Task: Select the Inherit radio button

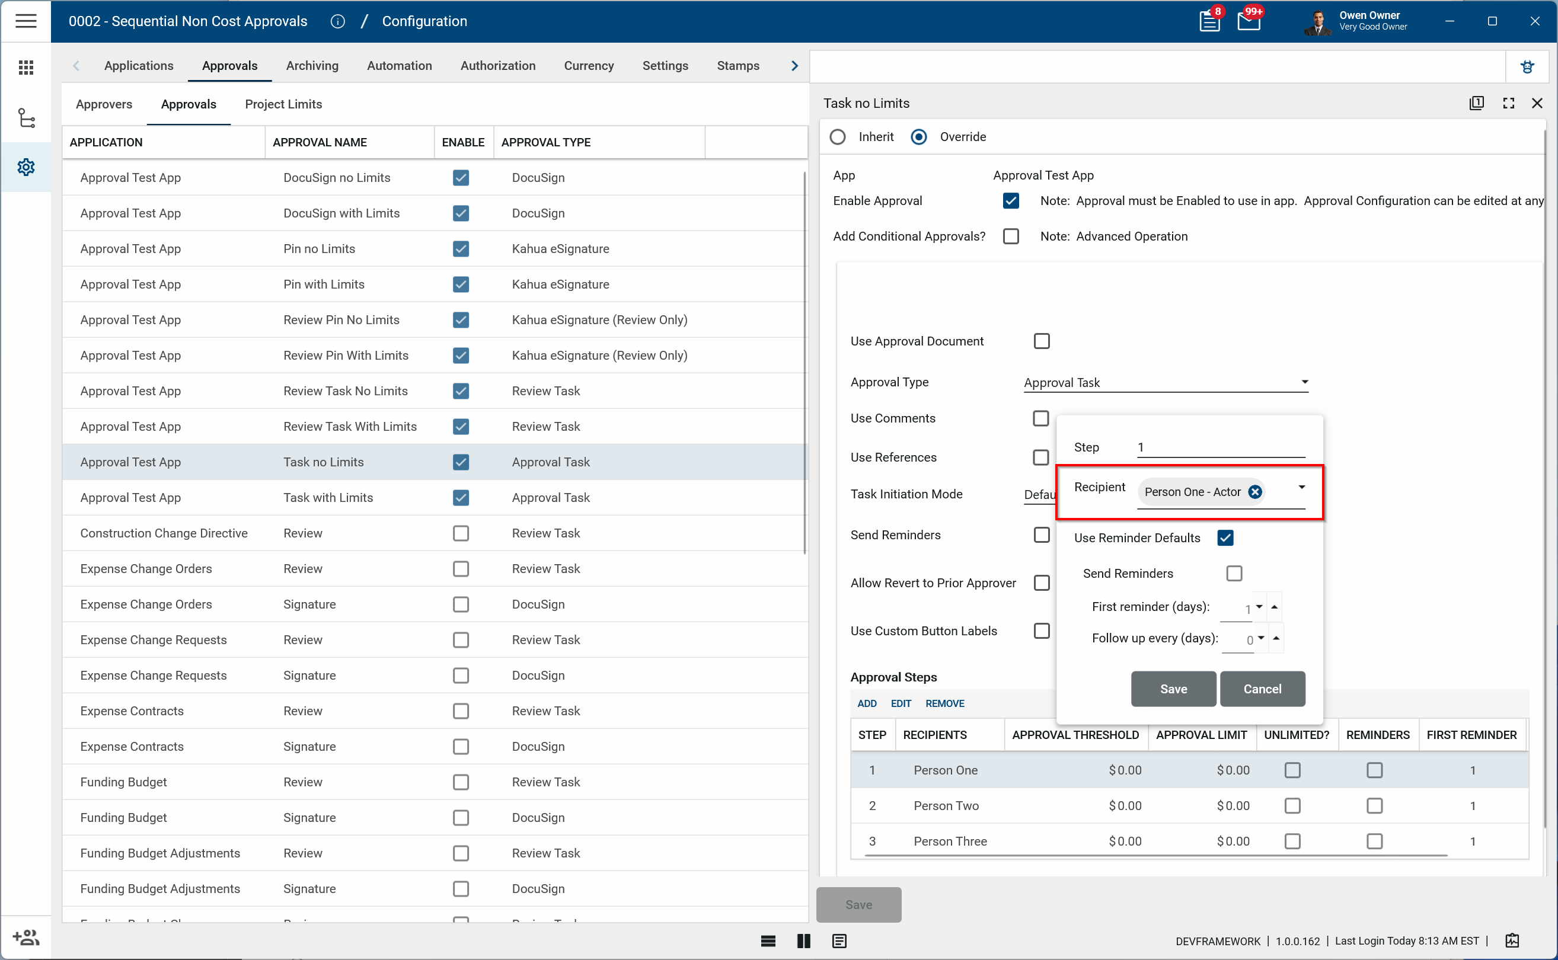Action: (838, 137)
